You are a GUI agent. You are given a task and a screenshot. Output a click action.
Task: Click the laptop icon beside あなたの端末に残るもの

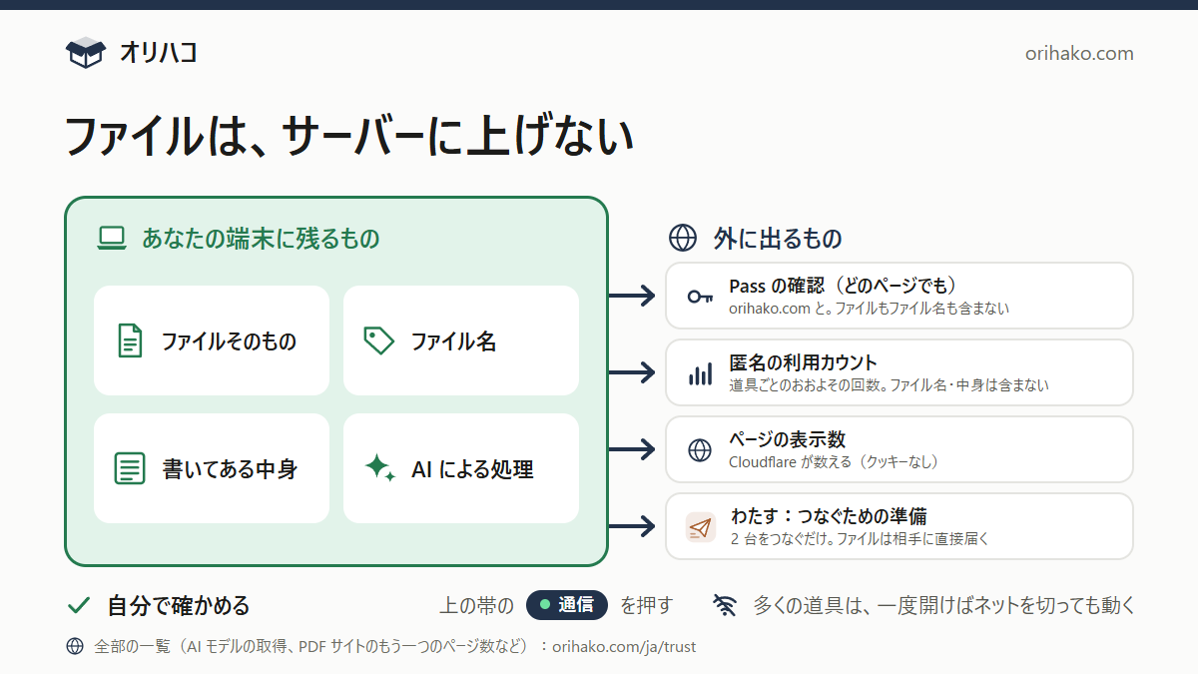pos(111,239)
